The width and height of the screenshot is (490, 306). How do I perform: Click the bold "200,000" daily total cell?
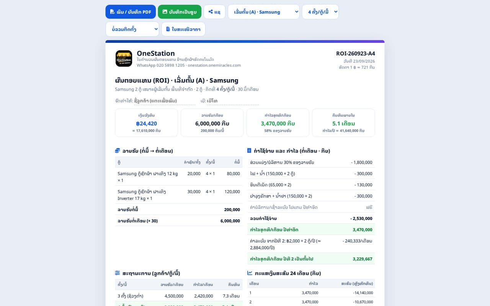(232, 210)
